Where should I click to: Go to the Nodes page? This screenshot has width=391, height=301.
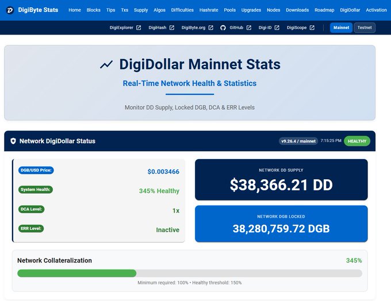click(274, 10)
